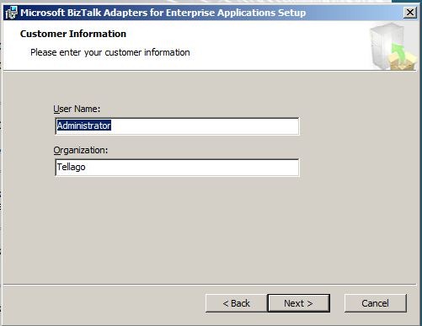Click the installer icon in the title bar
Screen dimensions: 422x326
pos(11,13)
